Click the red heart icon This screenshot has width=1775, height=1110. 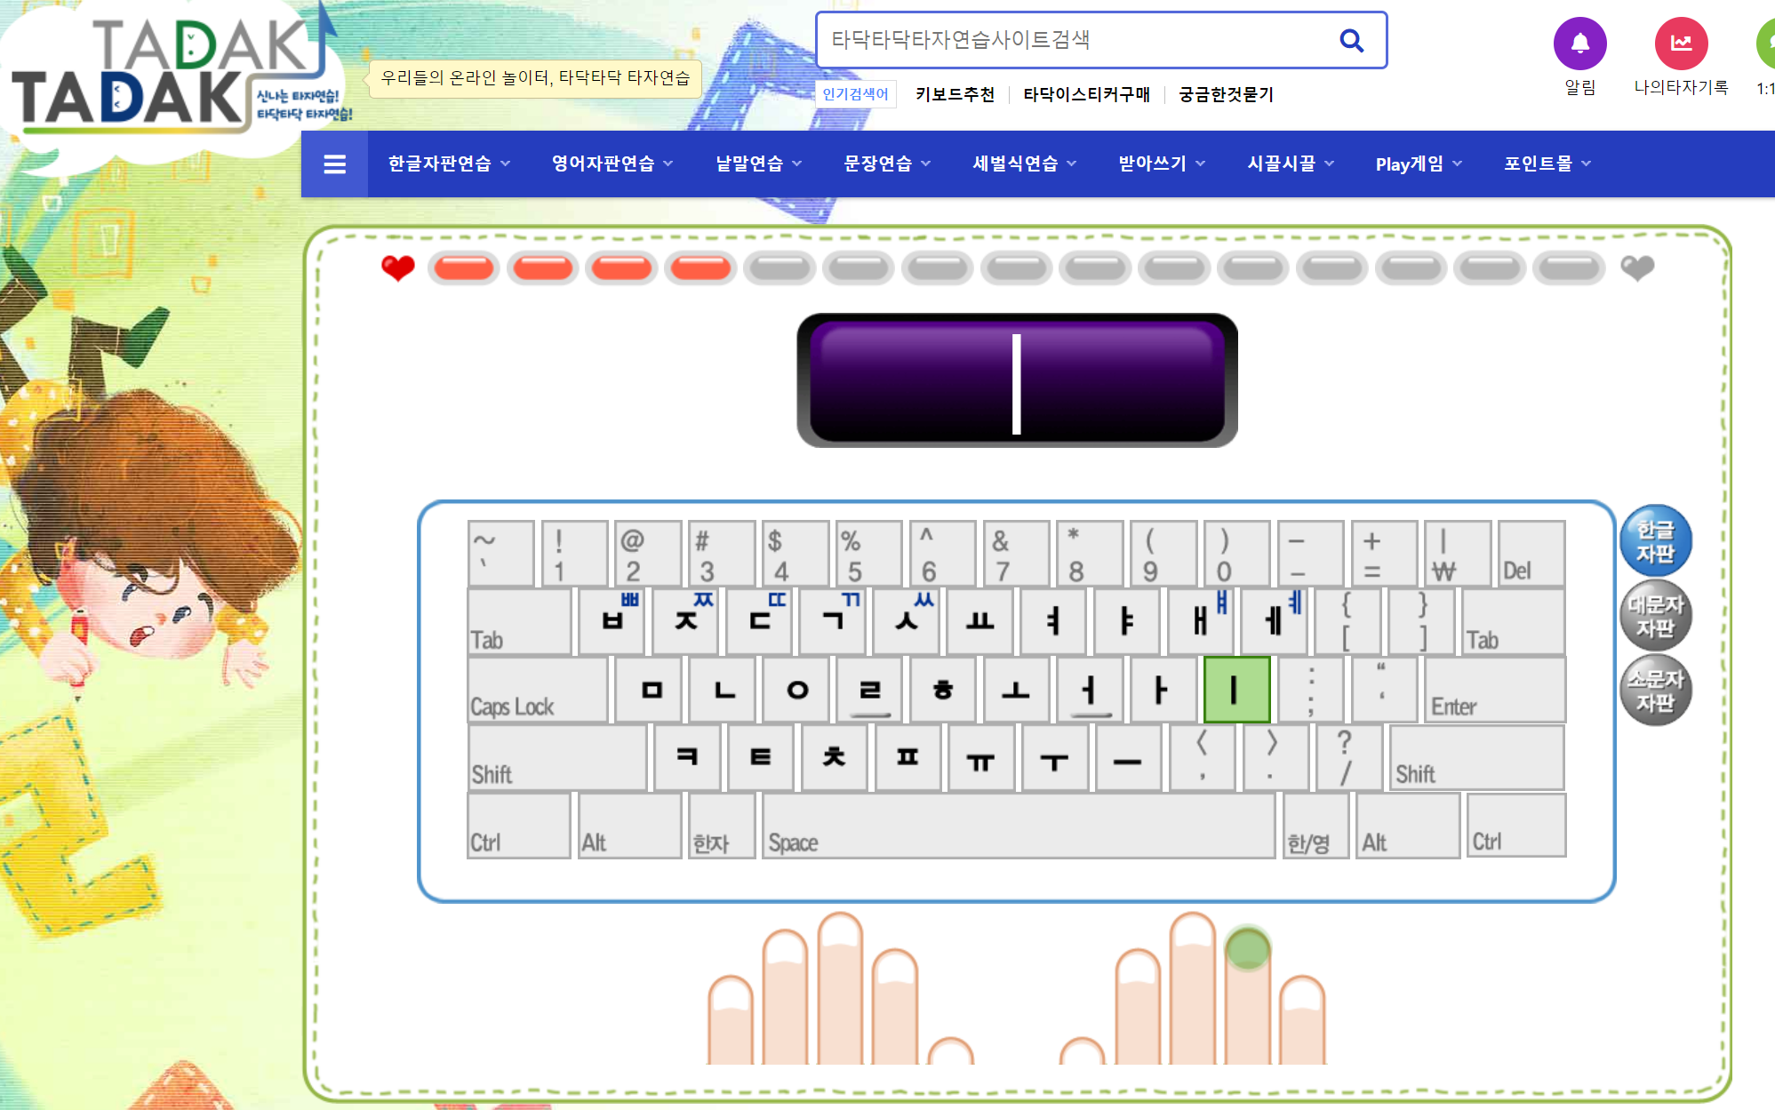point(397,268)
